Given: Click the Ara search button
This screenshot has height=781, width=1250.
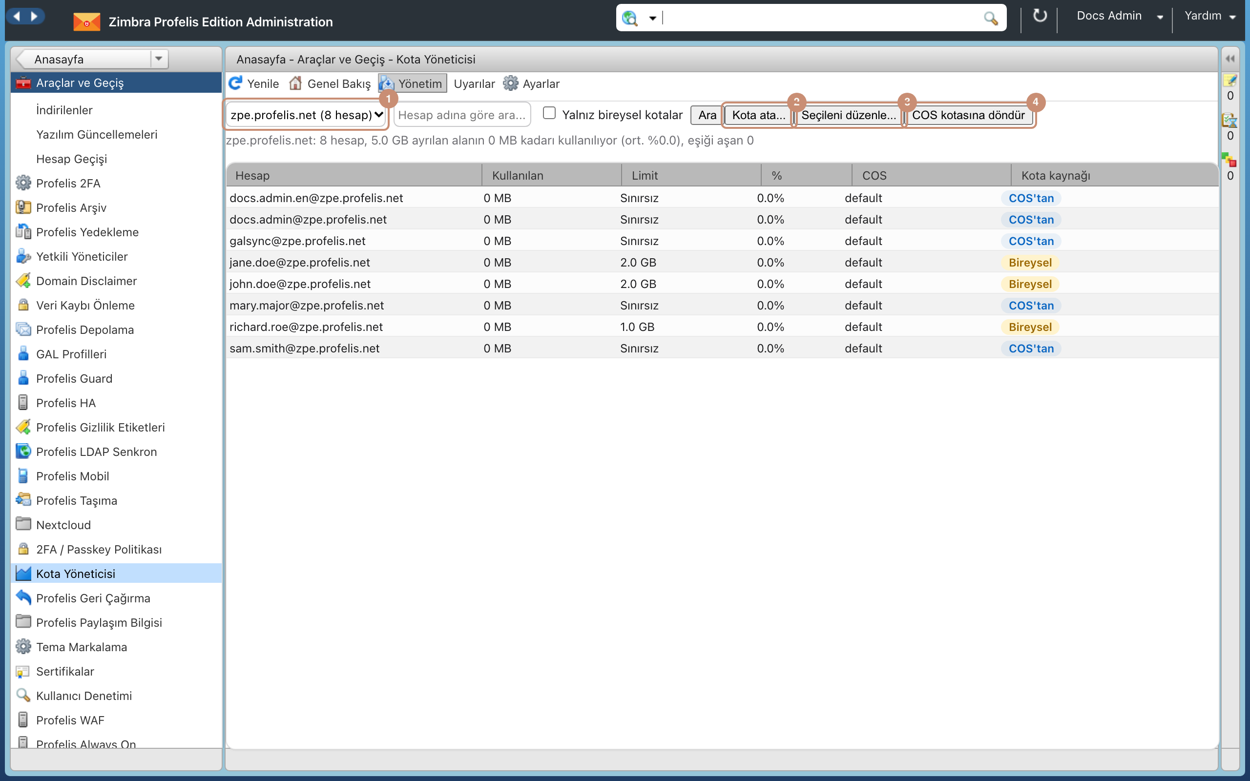Looking at the screenshot, I should click(x=707, y=115).
